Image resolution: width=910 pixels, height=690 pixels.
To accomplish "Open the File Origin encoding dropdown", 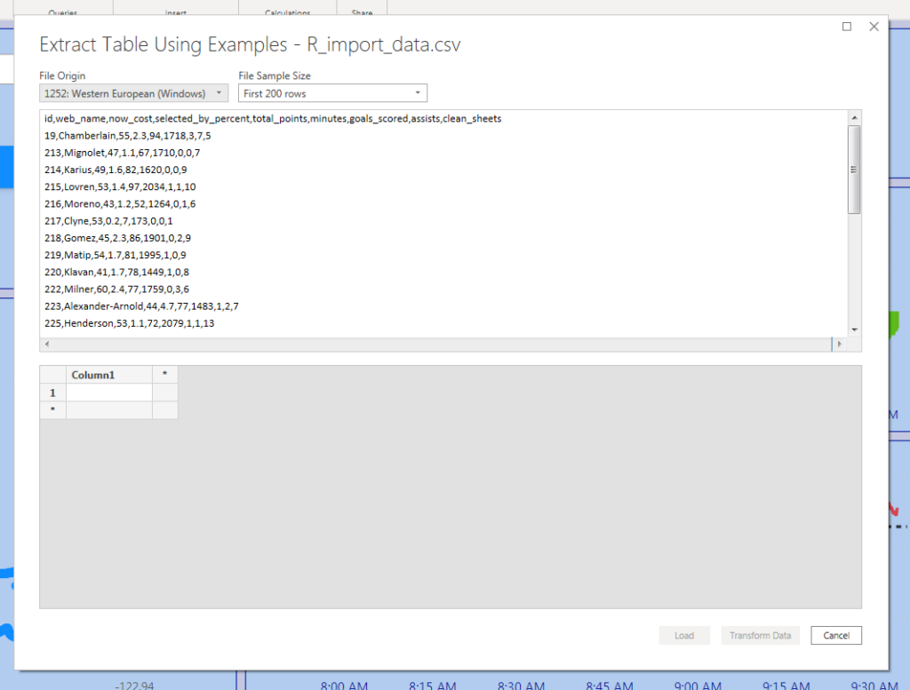I will 133,93.
